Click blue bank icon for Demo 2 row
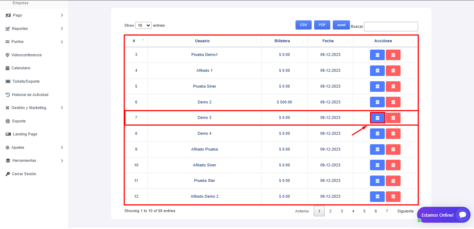474x229 pixels. coord(377,102)
